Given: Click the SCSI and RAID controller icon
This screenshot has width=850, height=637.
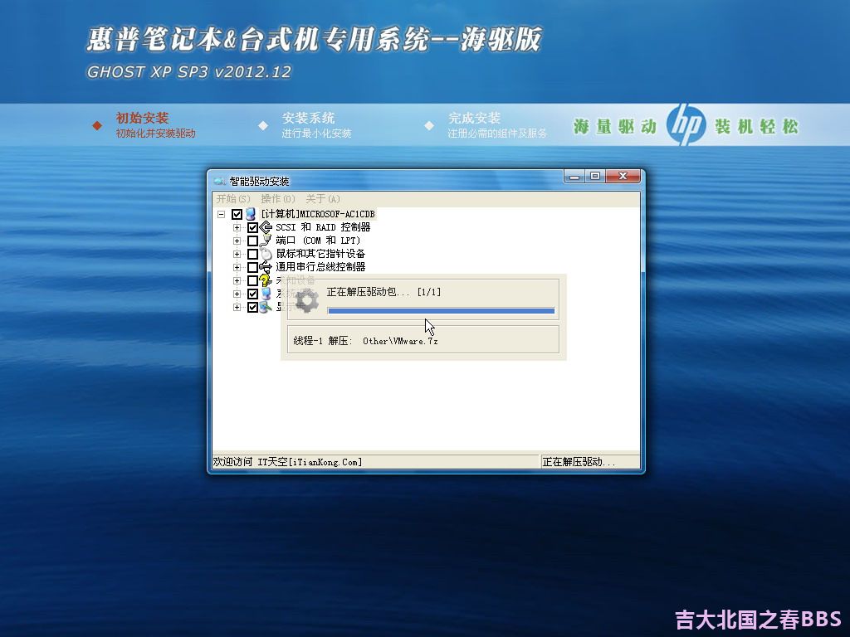Looking at the screenshot, I should [x=266, y=227].
